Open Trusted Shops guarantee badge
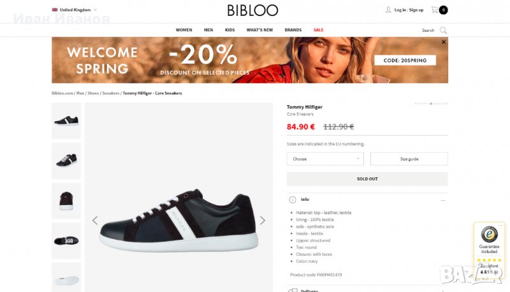This screenshot has width=510, height=292. 489,244
